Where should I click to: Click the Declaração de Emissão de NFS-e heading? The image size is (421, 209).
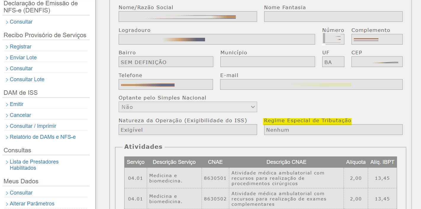coord(41,7)
